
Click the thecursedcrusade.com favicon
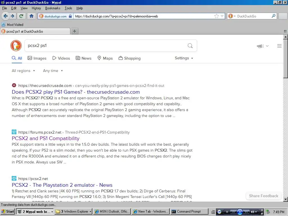point(14,85)
